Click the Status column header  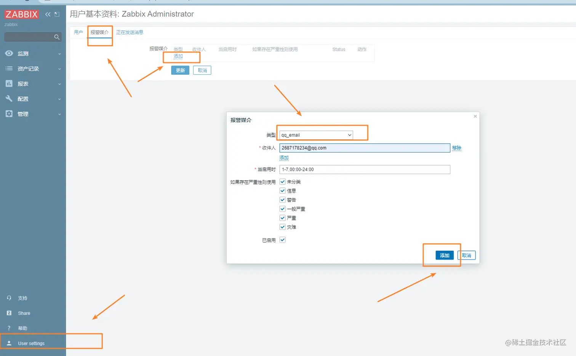(339, 50)
